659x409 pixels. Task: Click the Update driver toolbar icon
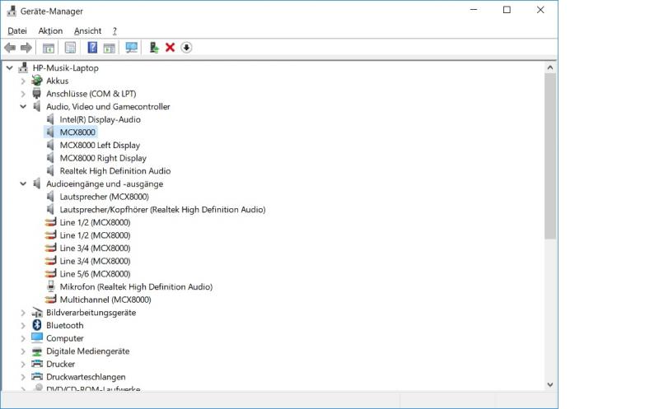tap(154, 48)
